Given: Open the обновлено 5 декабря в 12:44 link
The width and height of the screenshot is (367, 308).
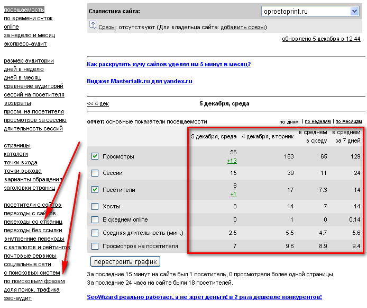Looking at the screenshot, I should pyautogui.click(x=321, y=39).
